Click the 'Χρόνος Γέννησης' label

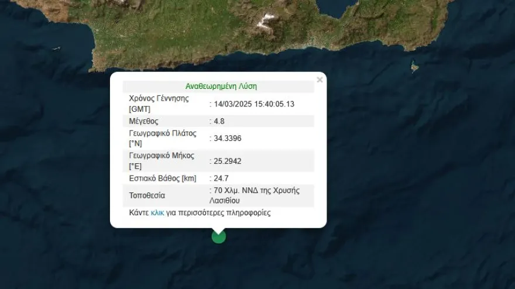[159, 98]
